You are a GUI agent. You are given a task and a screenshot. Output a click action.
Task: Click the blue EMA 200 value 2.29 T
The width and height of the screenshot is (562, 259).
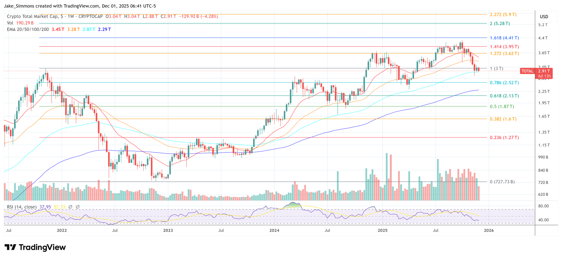pos(105,30)
